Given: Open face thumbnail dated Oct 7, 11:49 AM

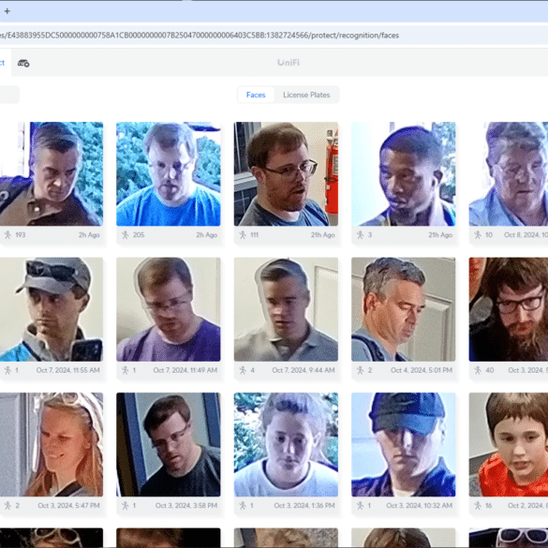Looking at the screenshot, I should pyautogui.click(x=169, y=309).
